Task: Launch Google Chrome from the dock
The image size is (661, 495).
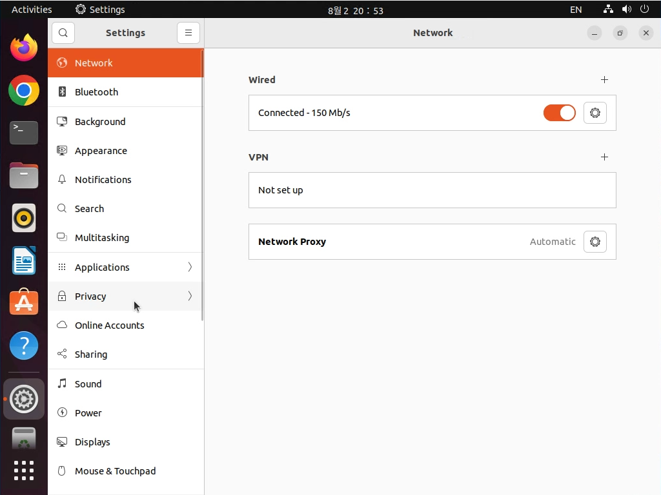Action: (x=24, y=90)
